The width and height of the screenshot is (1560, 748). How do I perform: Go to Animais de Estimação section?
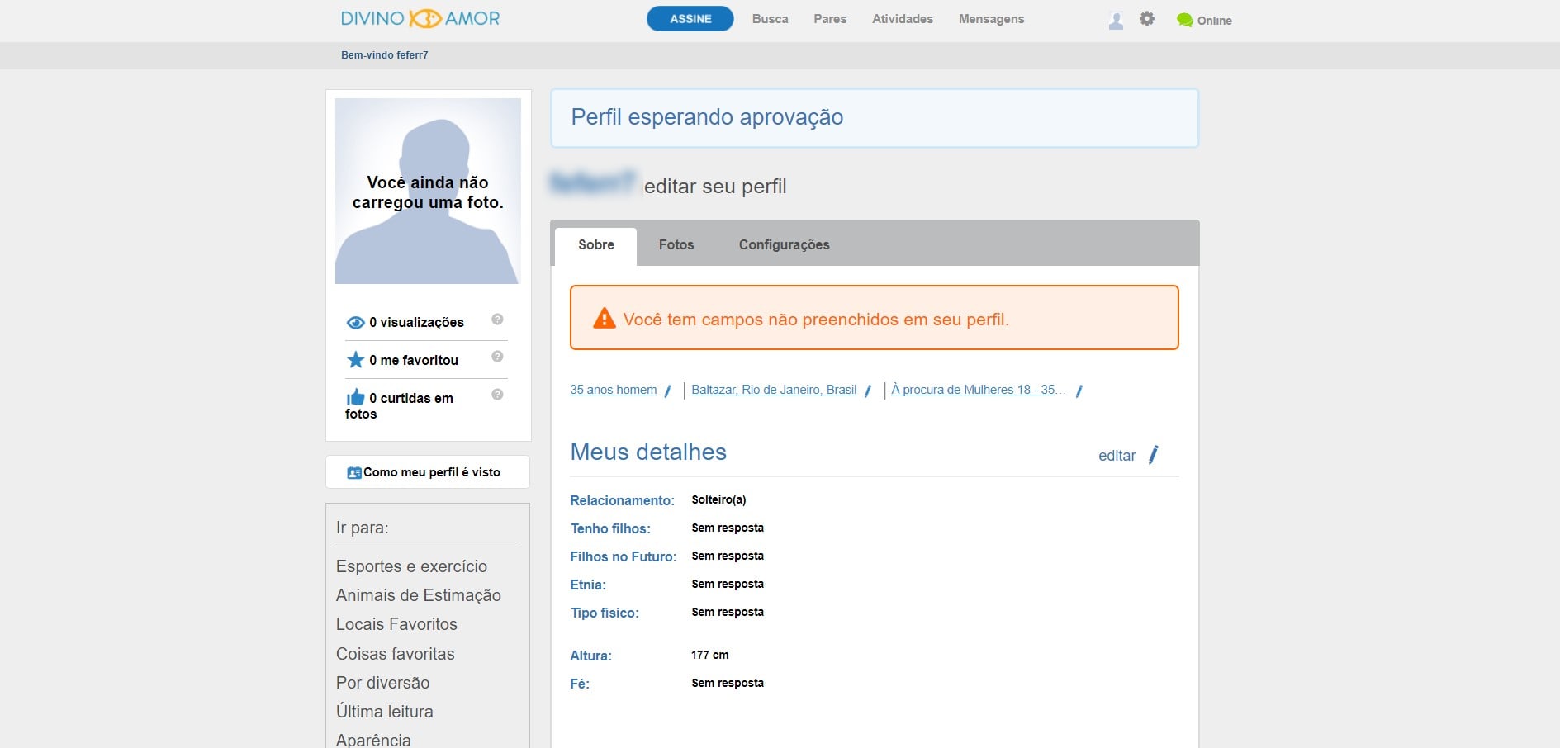419,595
